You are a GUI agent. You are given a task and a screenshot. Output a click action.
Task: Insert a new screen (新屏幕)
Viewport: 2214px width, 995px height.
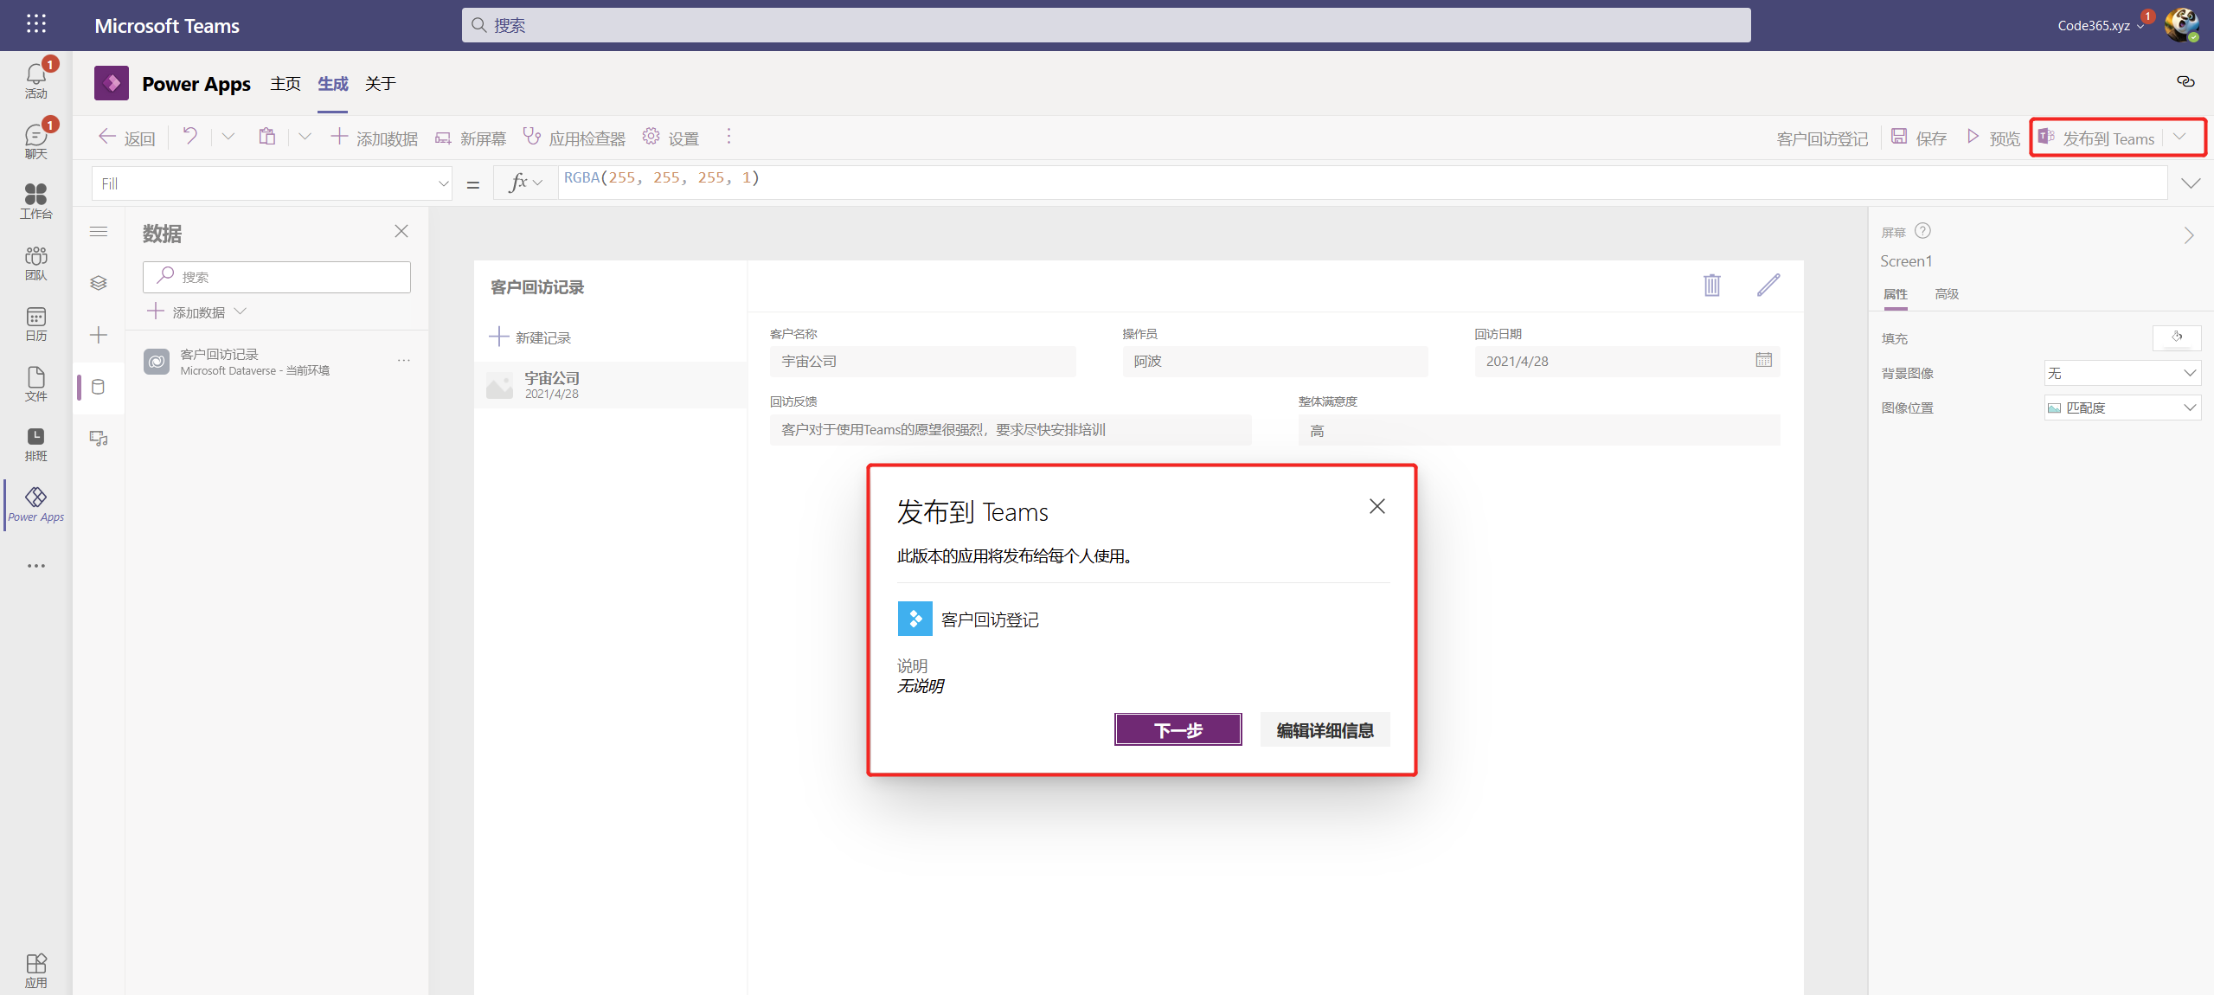(x=470, y=137)
